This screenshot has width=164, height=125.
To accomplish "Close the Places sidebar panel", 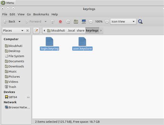I will (27, 30).
